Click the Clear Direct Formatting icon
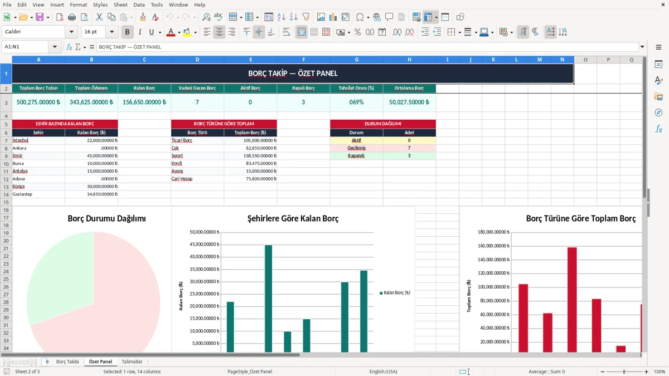Image resolution: width=669 pixels, height=376 pixels. (x=155, y=17)
